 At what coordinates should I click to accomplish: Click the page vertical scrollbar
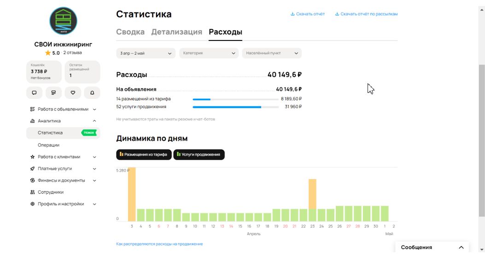482,141
